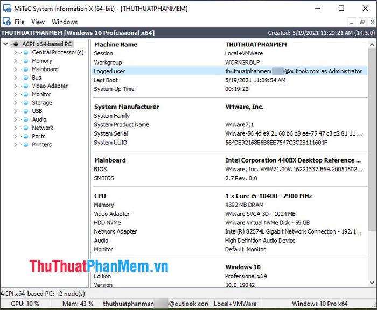Click the Central Processor(s) node icon
Image resolution: width=377 pixels, height=310 pixels.
26,52
